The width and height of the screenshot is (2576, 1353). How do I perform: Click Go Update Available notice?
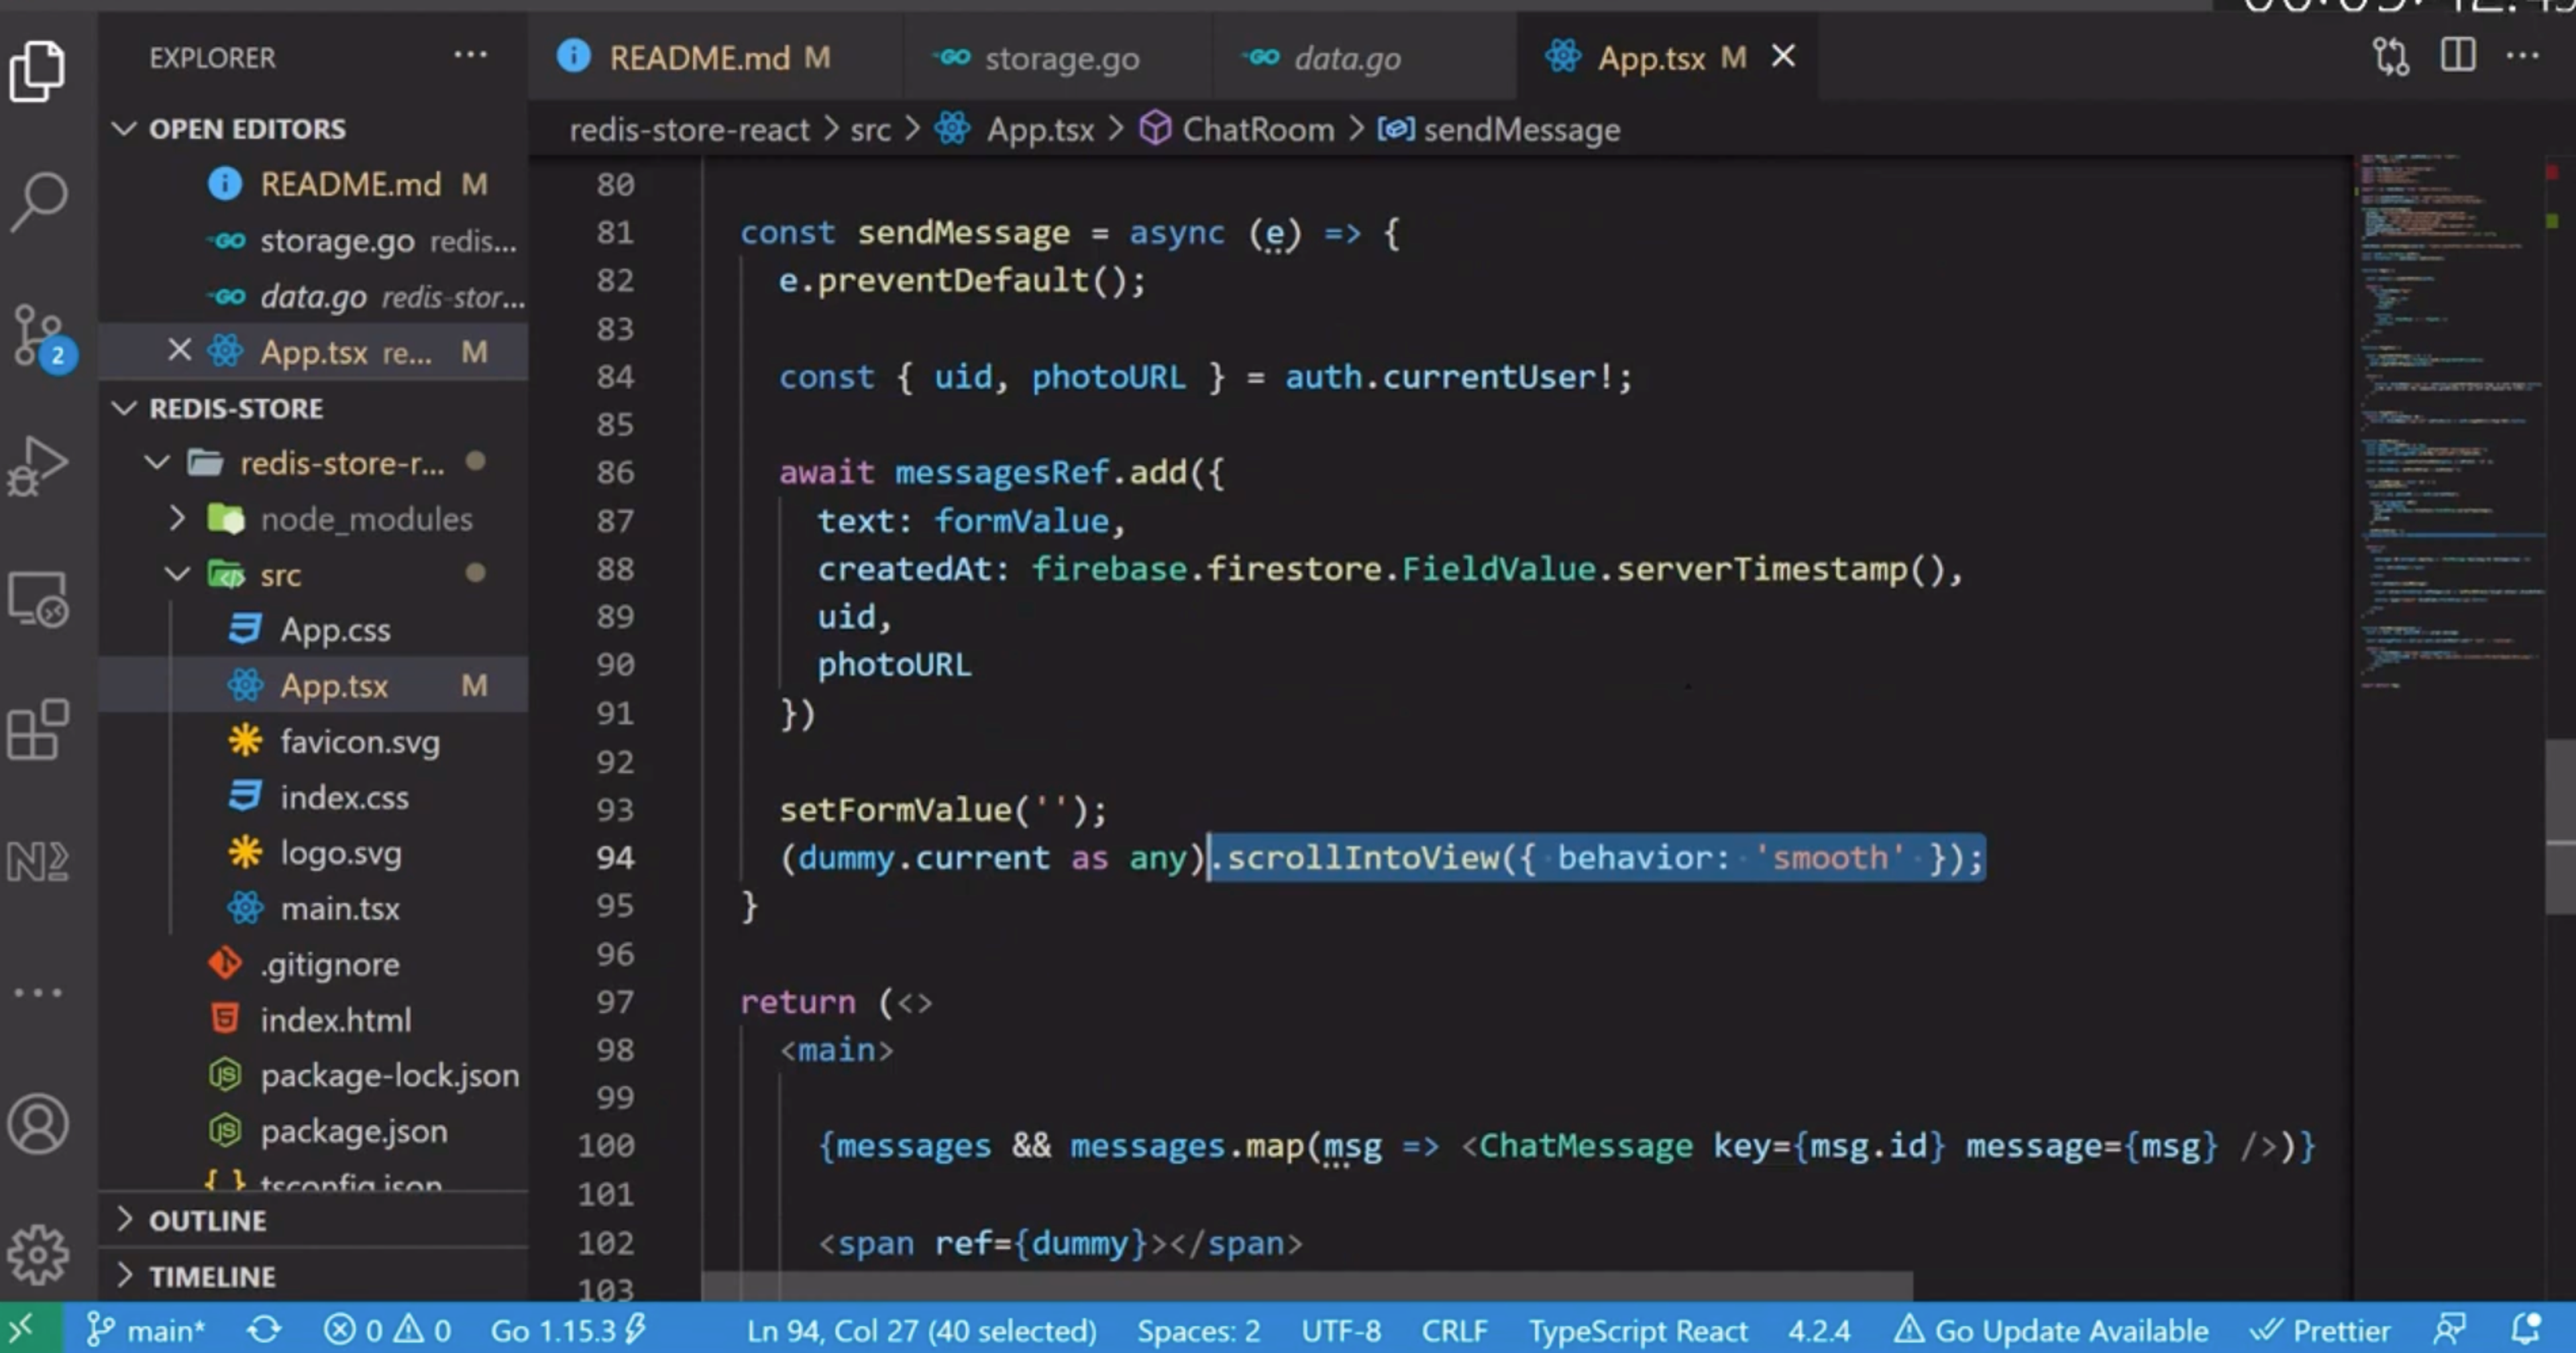click(x=2052, y=1330)
